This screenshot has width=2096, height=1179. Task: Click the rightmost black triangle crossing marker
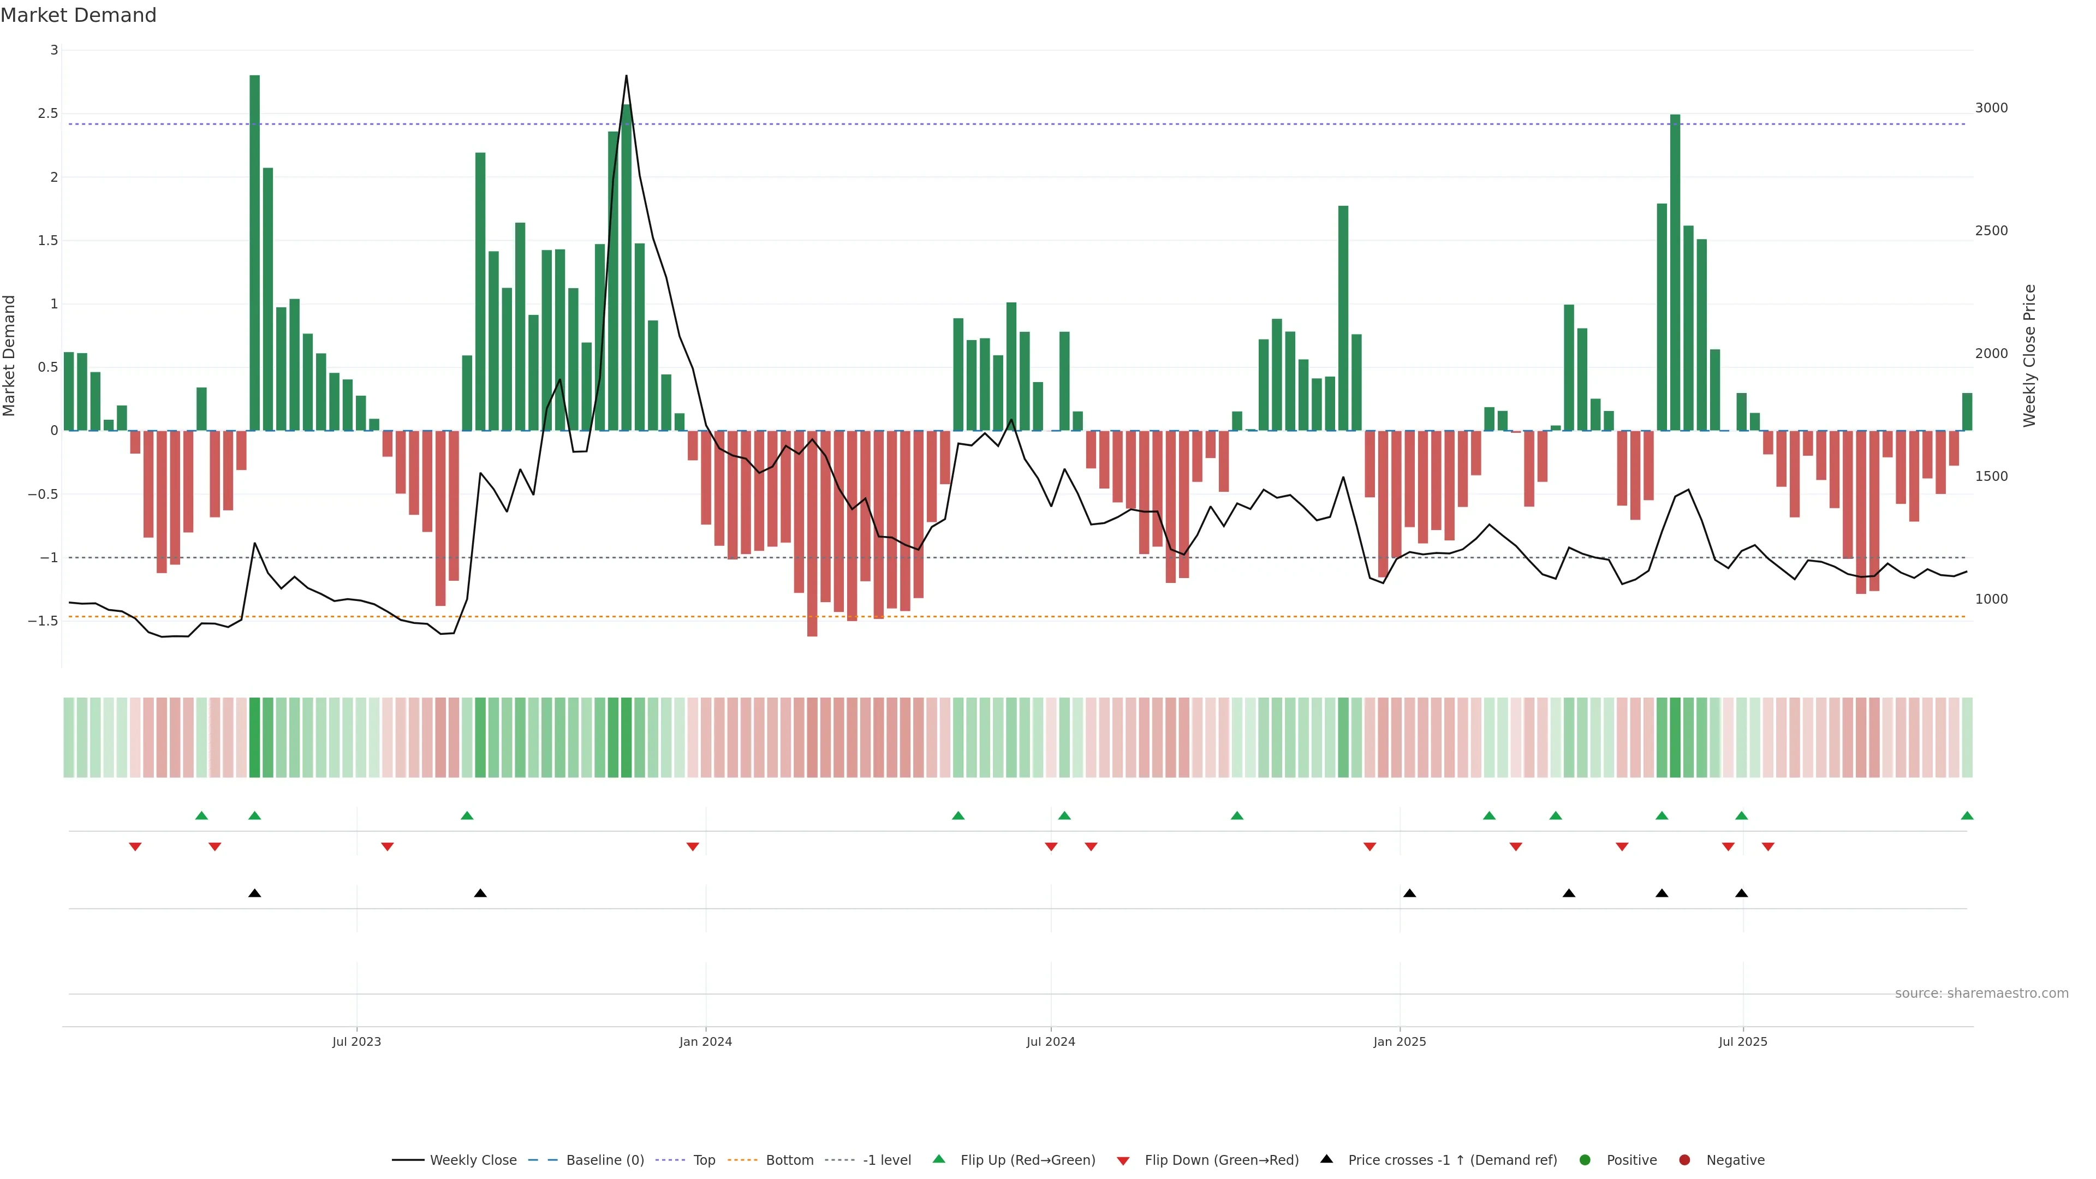(x=1741, y=892)
